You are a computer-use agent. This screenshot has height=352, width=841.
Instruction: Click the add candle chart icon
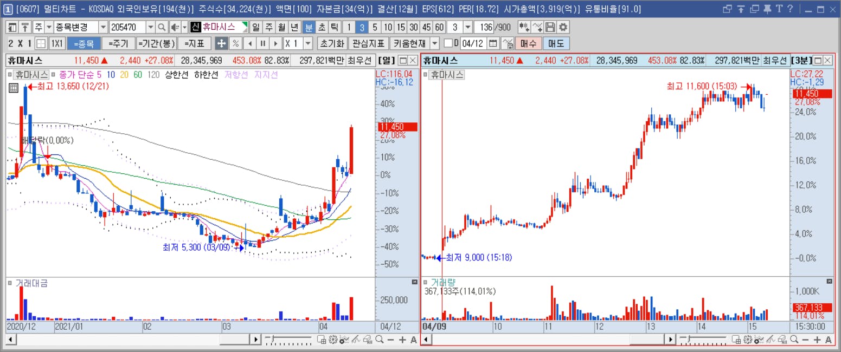point(524,27)
